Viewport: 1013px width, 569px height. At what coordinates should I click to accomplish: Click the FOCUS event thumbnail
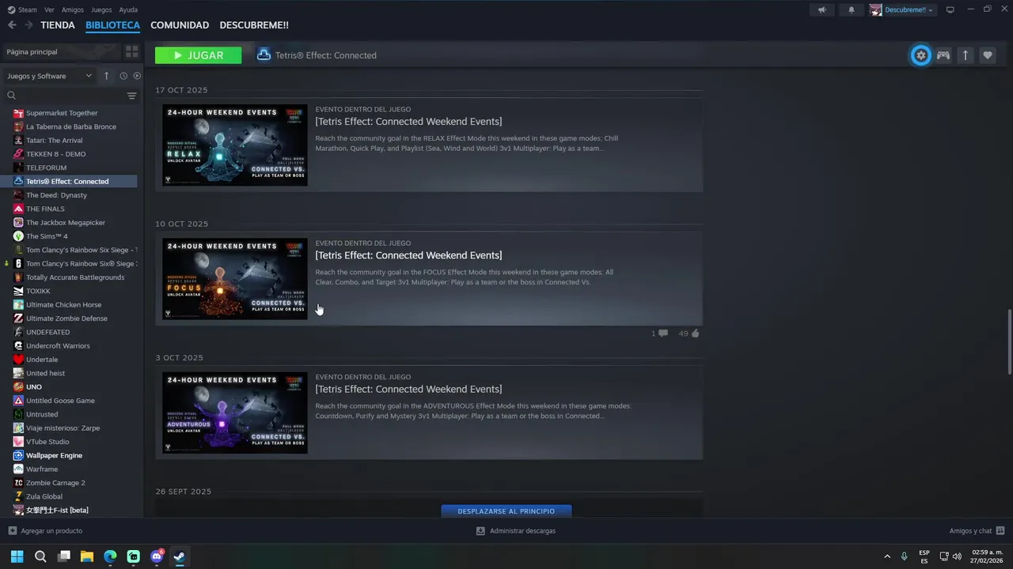pyautogui.click(x=235, y=279)
